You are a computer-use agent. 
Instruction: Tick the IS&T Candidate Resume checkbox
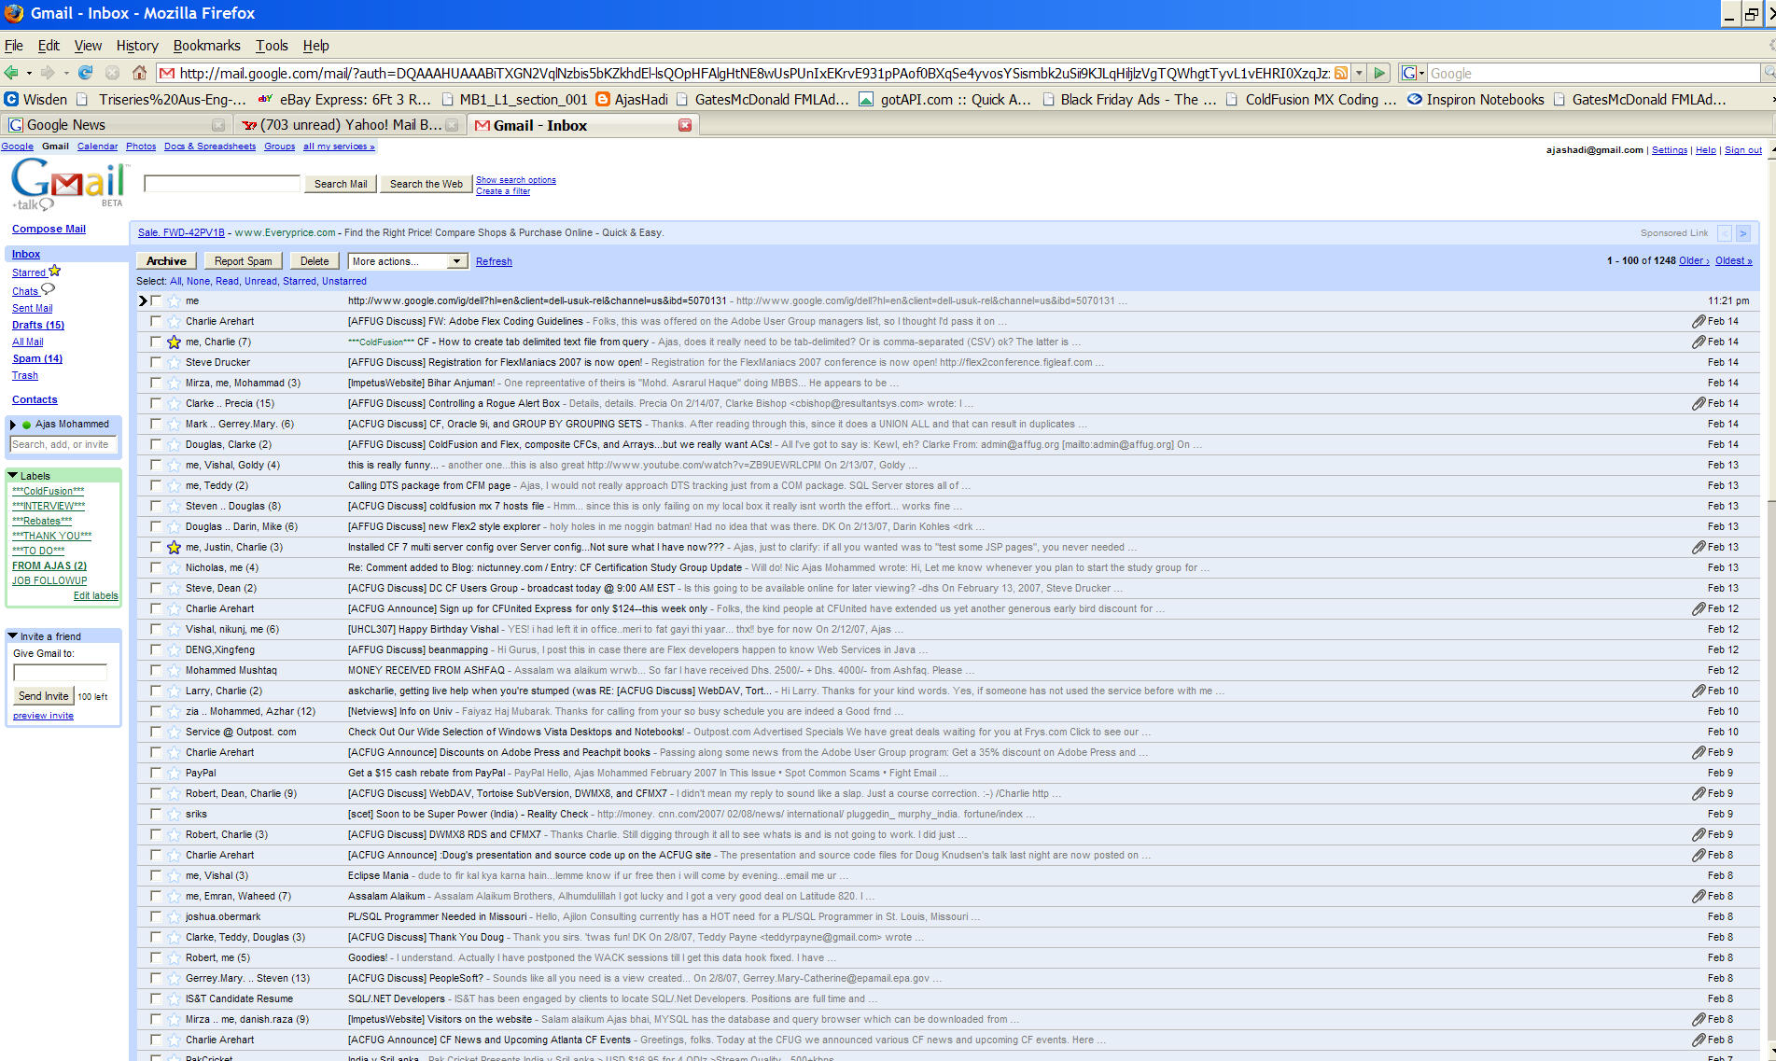(156, 998)
